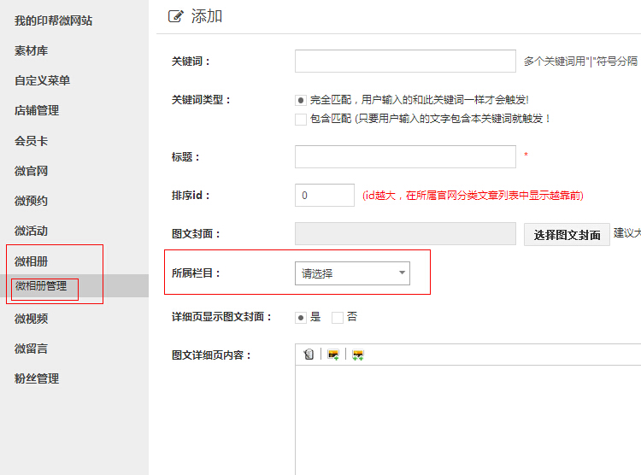Click the 选择图文封面 button

[x=567, y=235]
